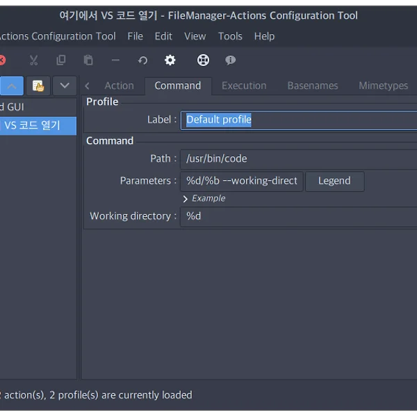Open the Edit menu

pos(163,36)
